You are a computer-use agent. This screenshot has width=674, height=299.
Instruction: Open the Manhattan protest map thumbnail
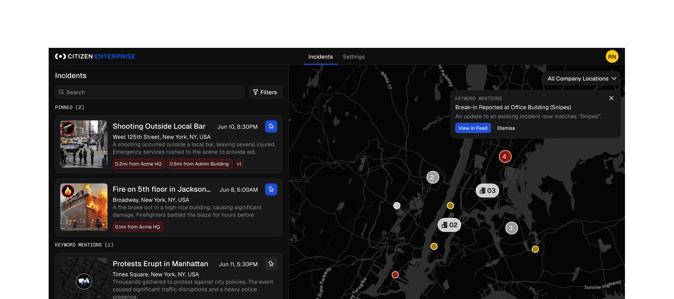84,278
